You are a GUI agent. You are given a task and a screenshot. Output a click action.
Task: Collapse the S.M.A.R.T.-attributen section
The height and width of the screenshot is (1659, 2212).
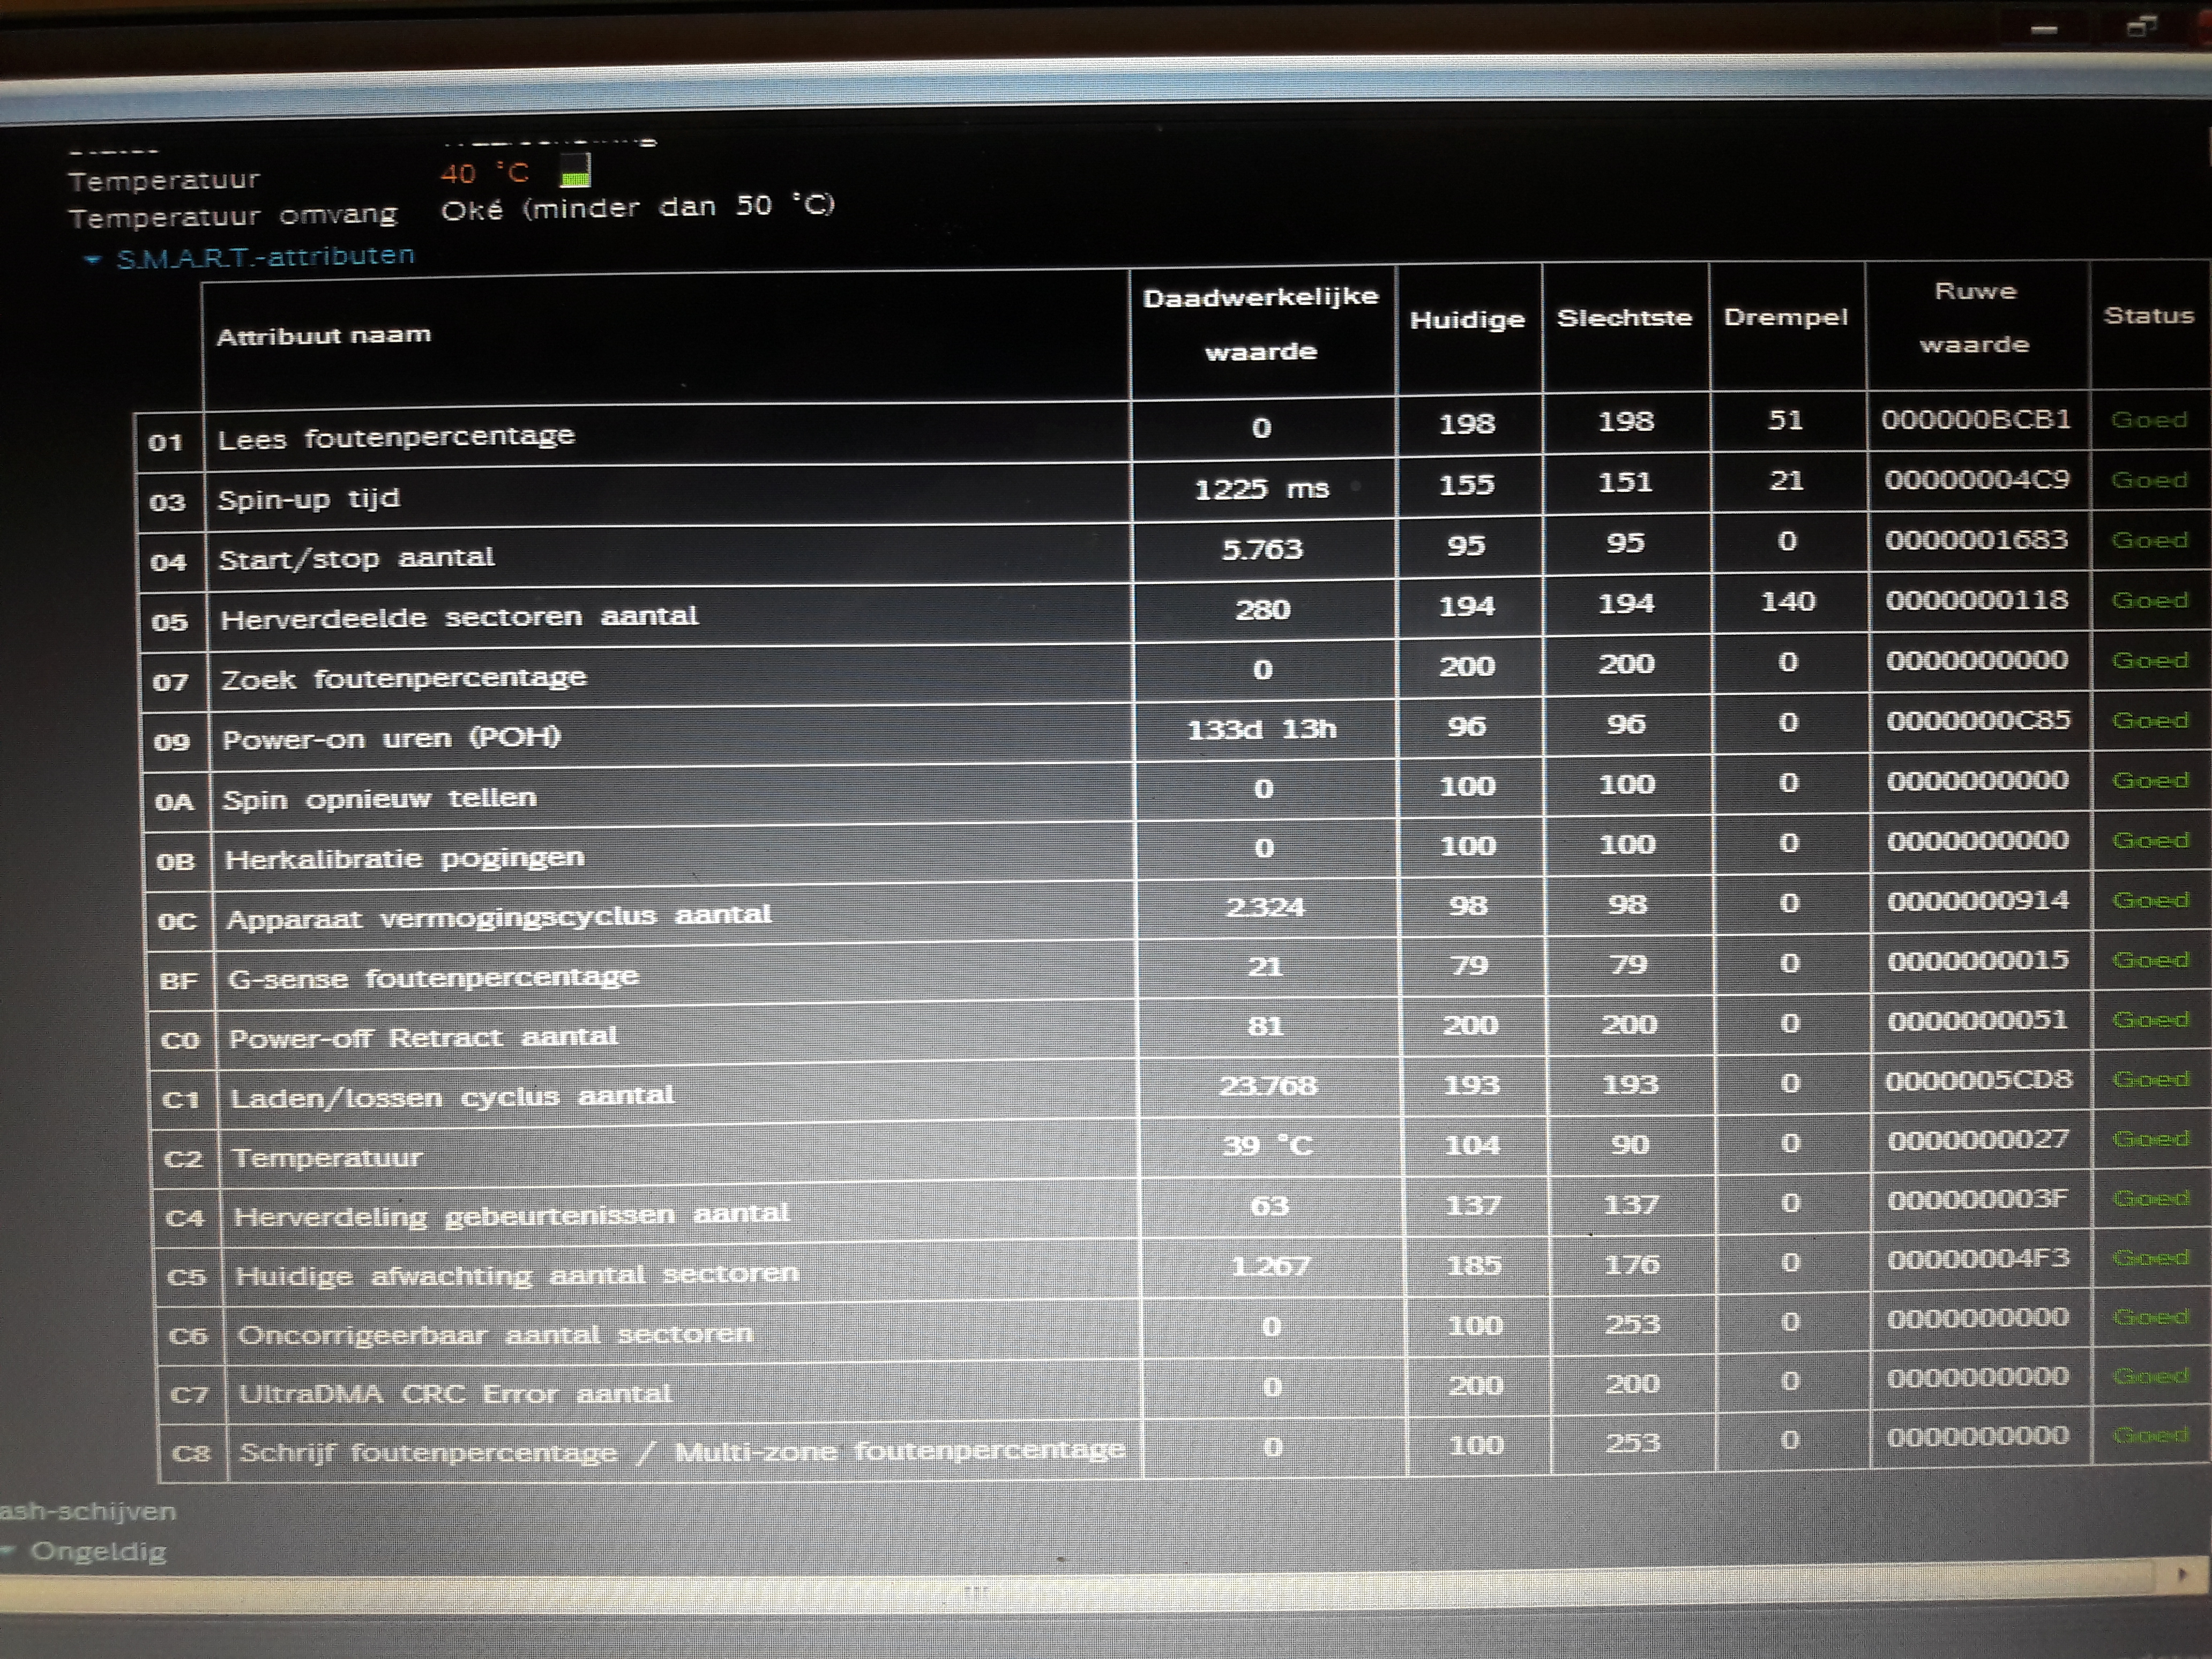pyautogui.click(x=93, y=259)
